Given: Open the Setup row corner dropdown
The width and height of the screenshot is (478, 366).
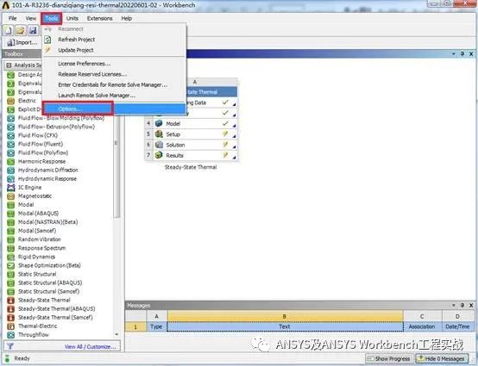Looking at the screenshot, I should (234, 136).
